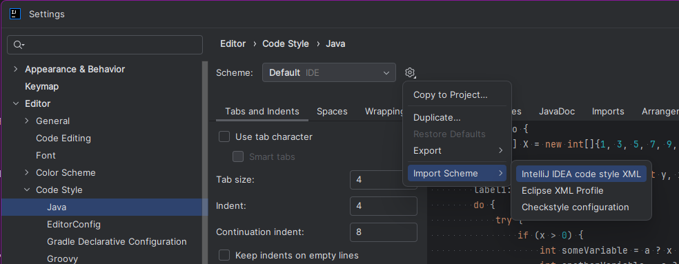The width and height of the screenshot is (679, 264).
Task: Select Groovy under Code Style
Action: tap(62, 258)
